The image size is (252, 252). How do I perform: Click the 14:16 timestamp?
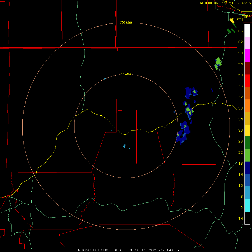click(172, 250)
